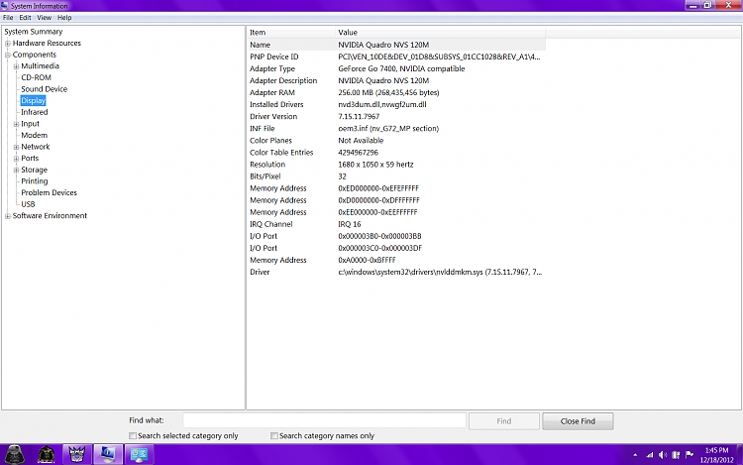Image resolution: width=743 pixels, height=465 pixels.
Task: Open the Edit menu
Action: pyautogui.click(x=25, y=18)
